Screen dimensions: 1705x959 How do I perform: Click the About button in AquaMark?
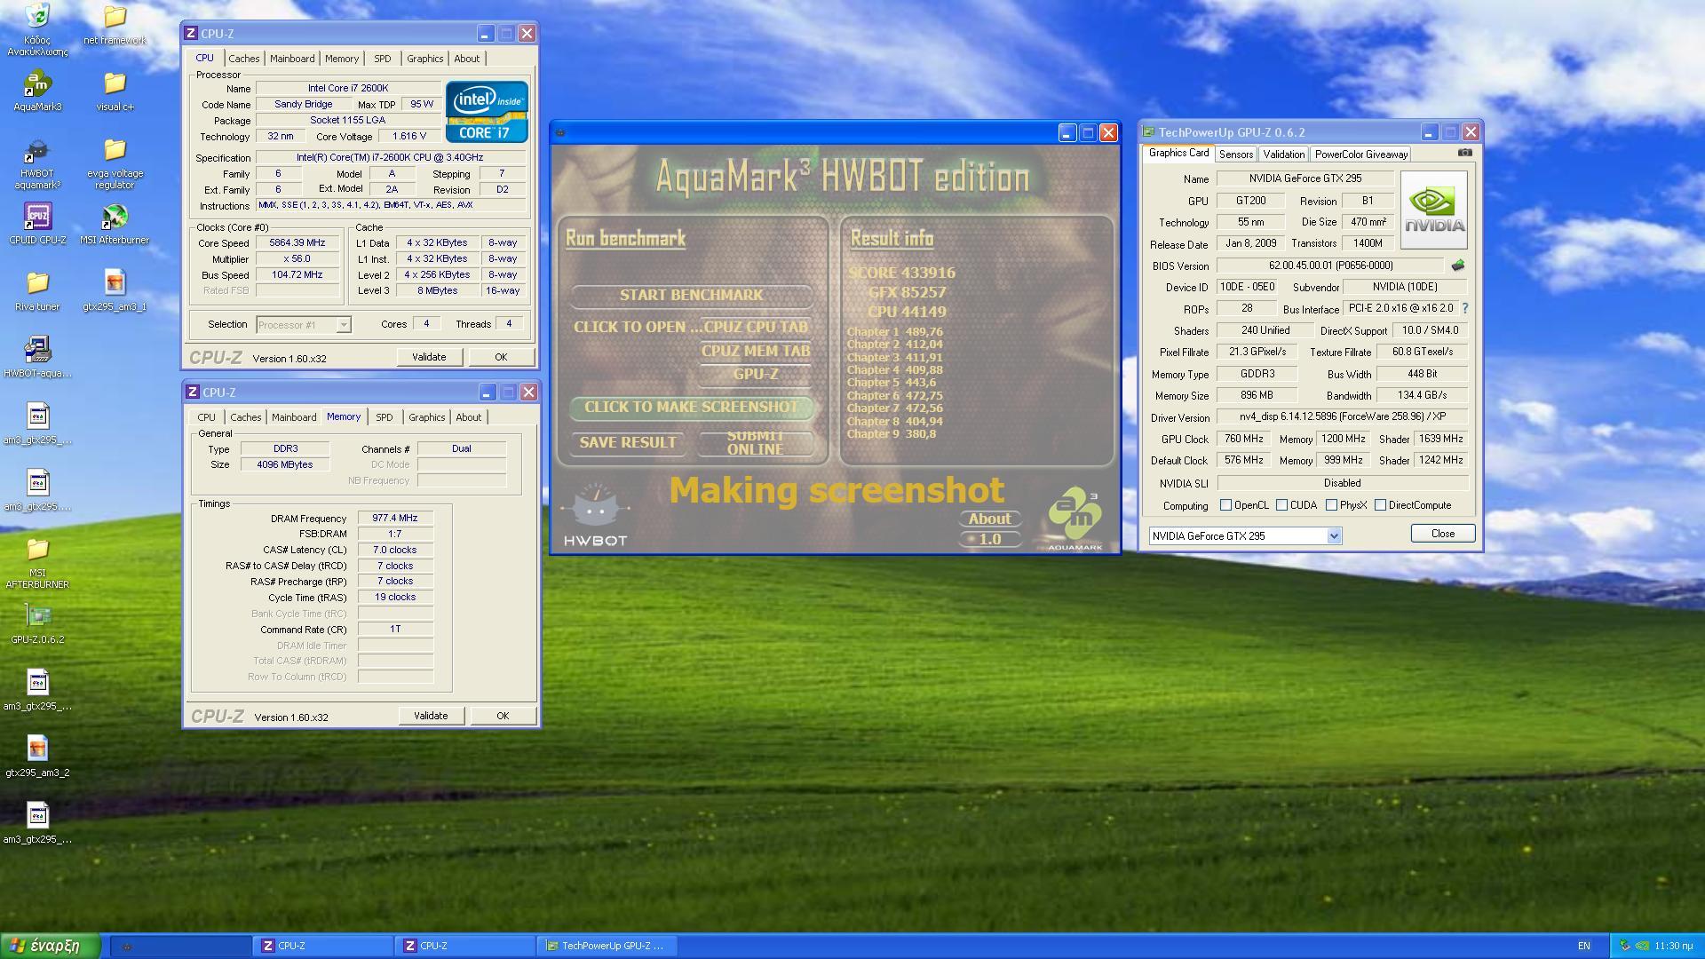pyautogui.click(x=989, y=519)
